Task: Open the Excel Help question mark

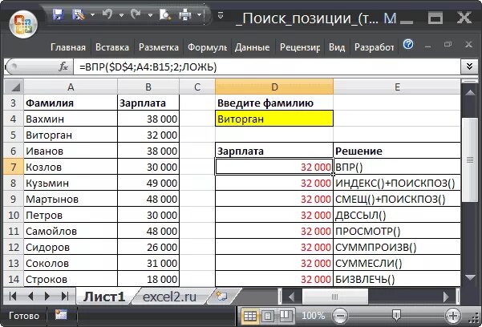Action: pos(408,44)
